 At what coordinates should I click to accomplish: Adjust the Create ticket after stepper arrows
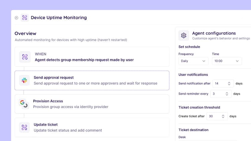click(x=223, y=116)
